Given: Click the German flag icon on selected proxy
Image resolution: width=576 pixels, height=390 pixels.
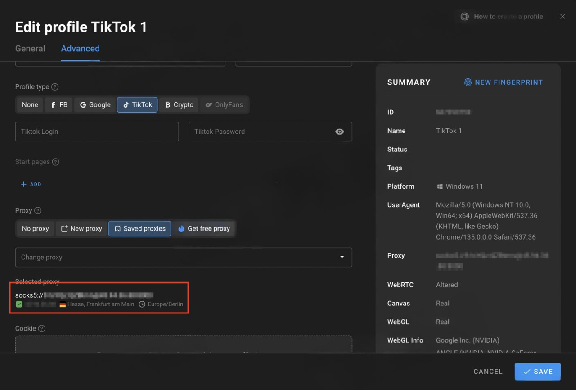Looking at the screenshot, I should 63,304.
